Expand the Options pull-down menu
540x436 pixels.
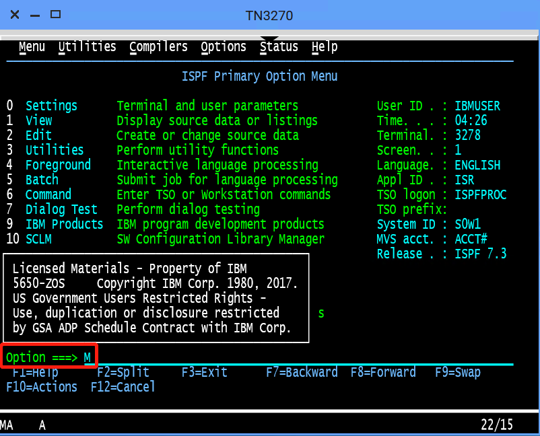[x=224, y=46]
